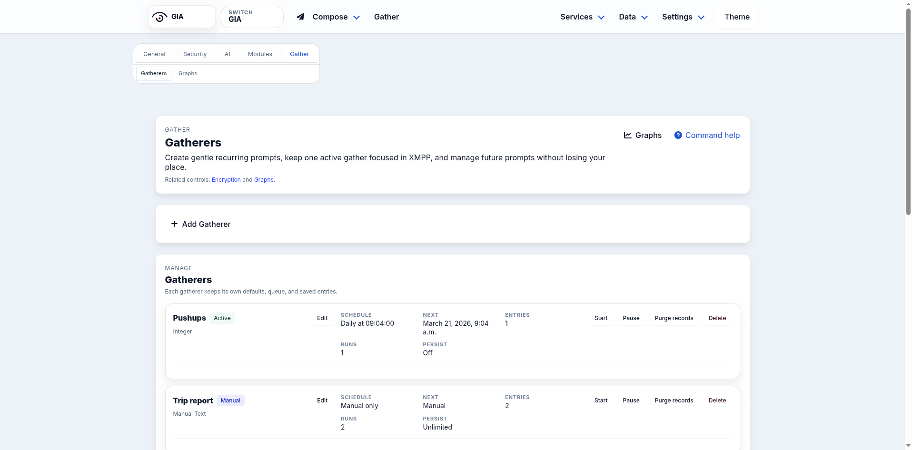Switch to the Security settings tab
This screenshot has width=912, height=450.
(195, 54)
